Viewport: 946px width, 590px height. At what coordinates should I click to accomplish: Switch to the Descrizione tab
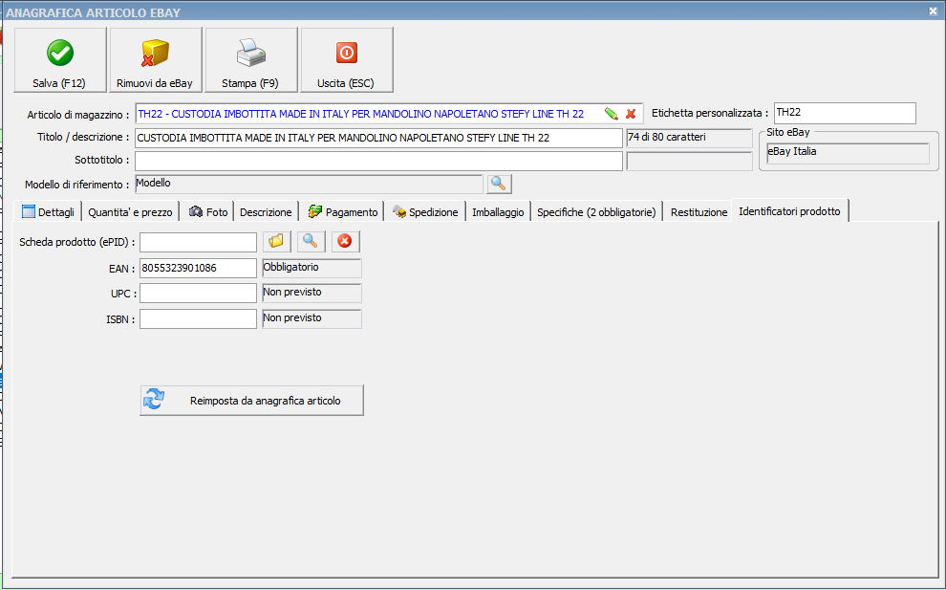pos(266,212)
